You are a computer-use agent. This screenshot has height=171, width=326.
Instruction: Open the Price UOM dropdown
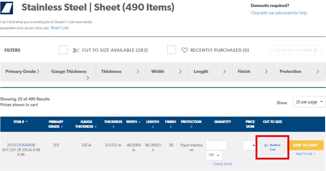pos(249,145)
